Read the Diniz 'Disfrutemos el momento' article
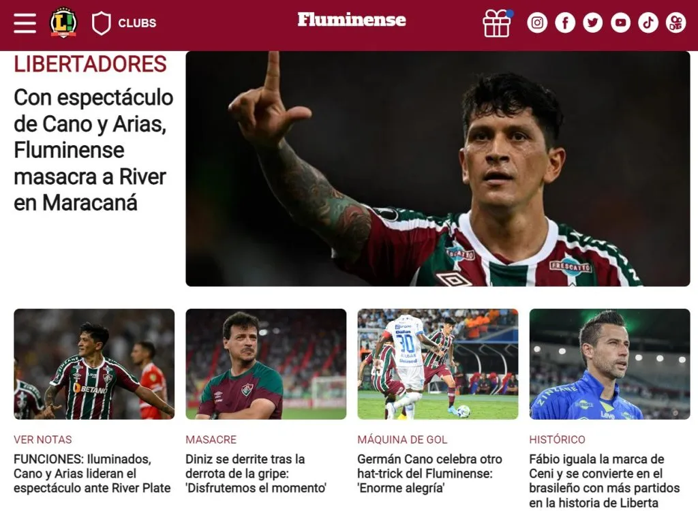The width and height of the screenshot is (698, 511). point(256,473)
